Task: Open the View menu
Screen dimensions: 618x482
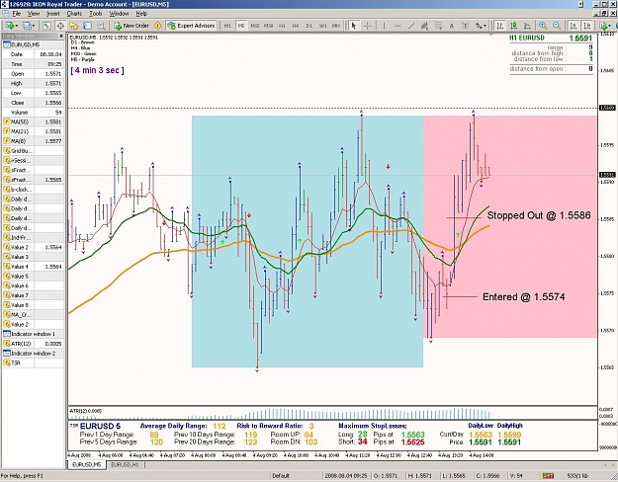Action: [34, 14]
